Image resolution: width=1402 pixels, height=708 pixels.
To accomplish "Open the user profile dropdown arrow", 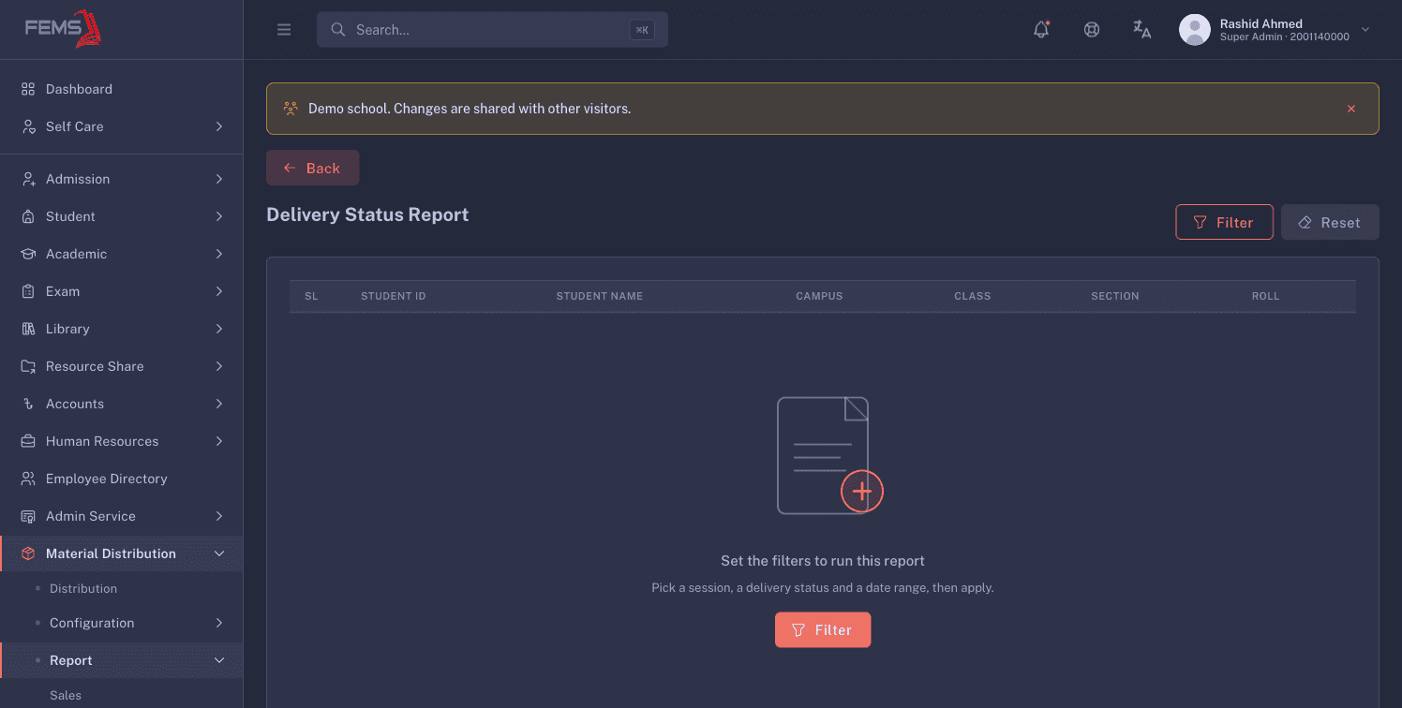I will click(x=1365, y=30).
